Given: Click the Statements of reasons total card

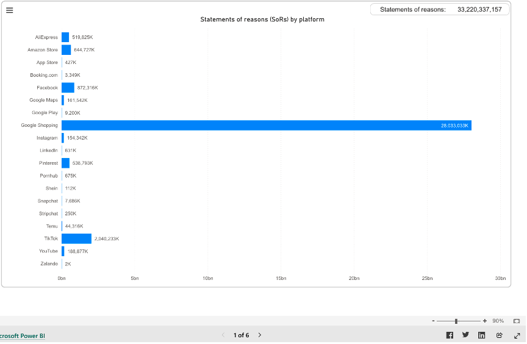Looking at the screenshot, I should [x=440, y=9].
